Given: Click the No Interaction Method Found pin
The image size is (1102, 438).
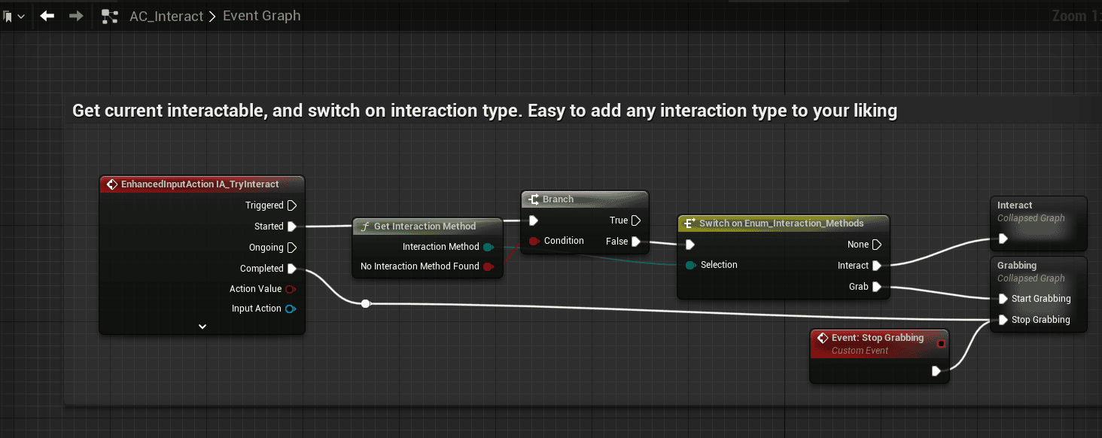Looking at the screenshot, I should coord(488,266).
